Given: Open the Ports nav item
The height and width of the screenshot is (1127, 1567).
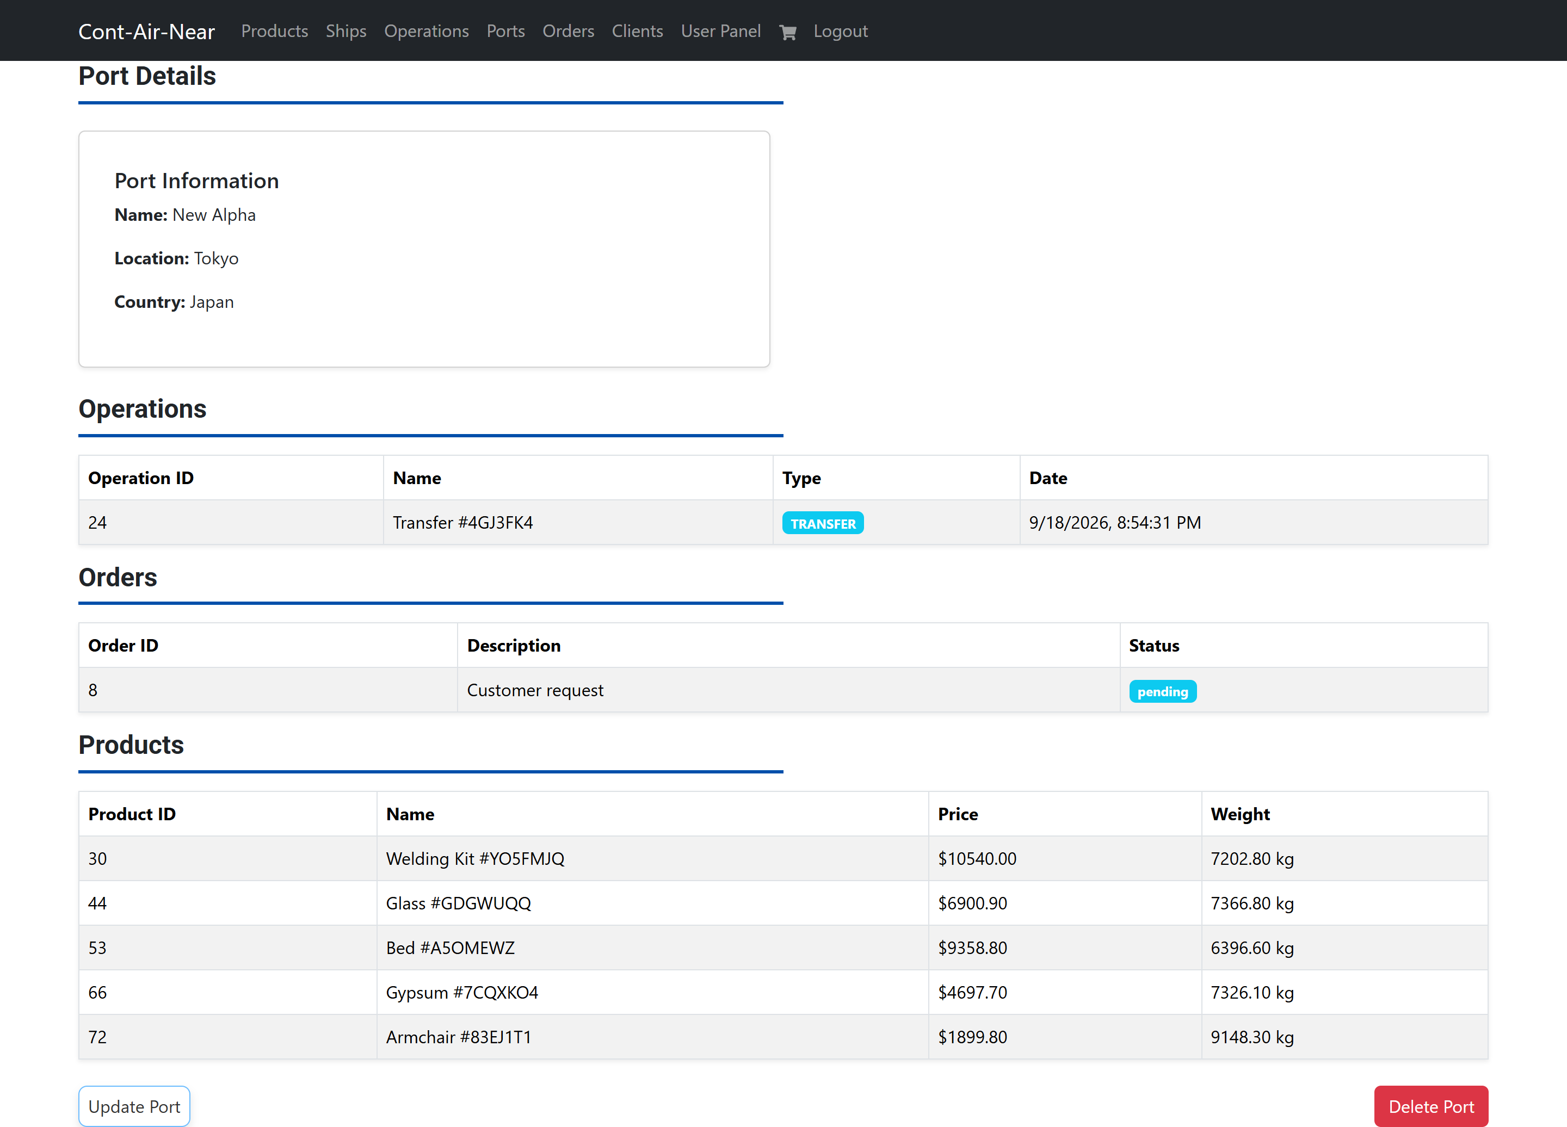Looking at the screenshot, I should 506,31.
